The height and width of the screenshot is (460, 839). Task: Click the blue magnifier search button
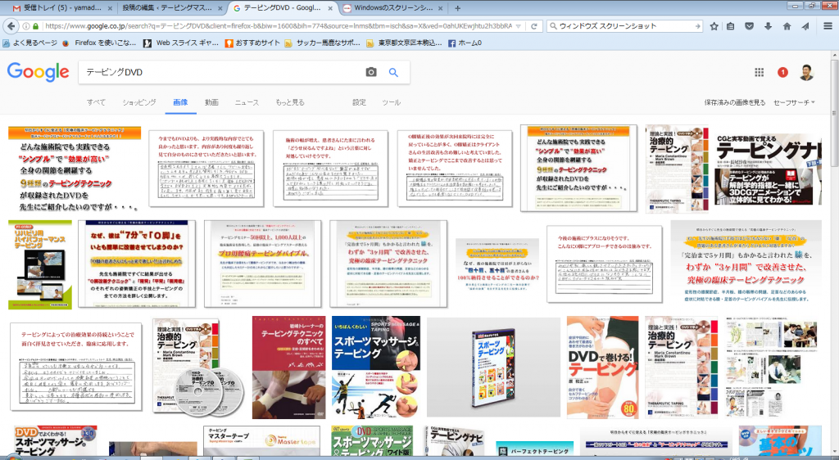[x=393, y=73]
